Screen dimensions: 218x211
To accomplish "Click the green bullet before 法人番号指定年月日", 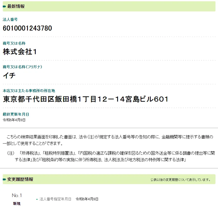I will [x=37, y=199].
